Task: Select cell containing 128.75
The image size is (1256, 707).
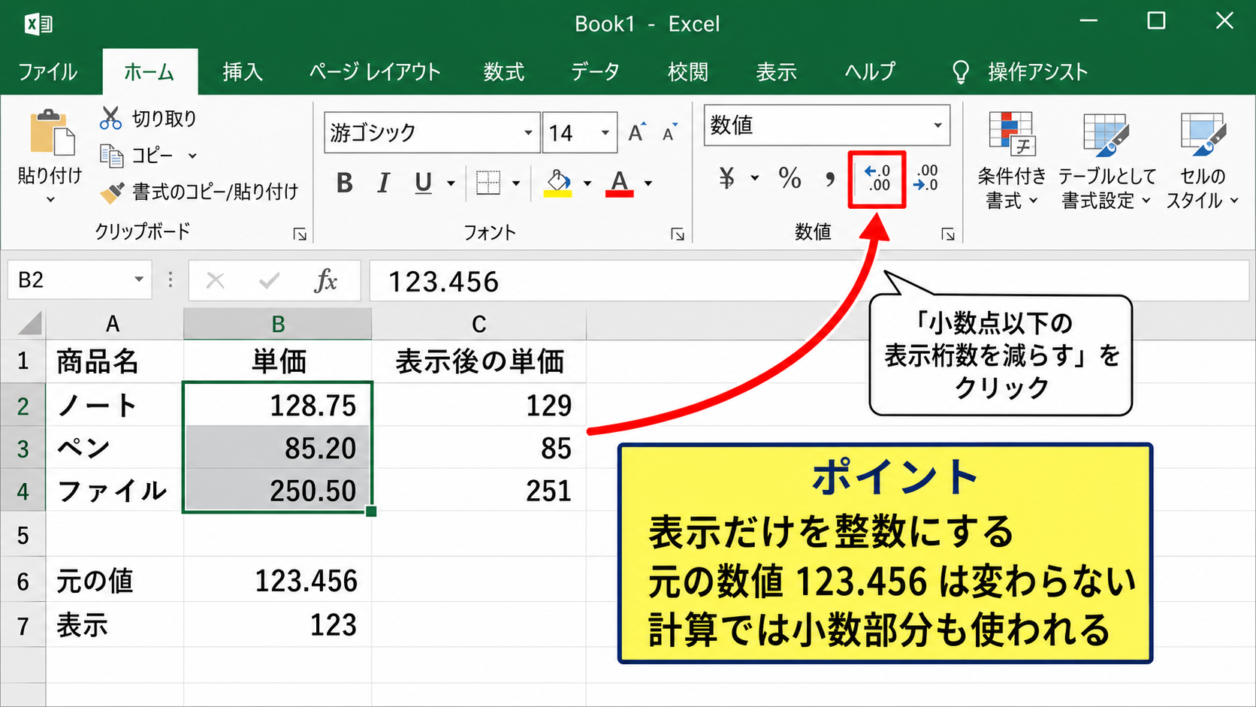Action: (x=278, y=405)
